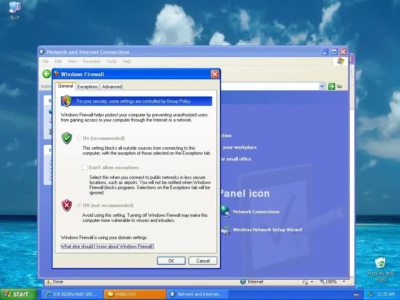Open the File menu
Screen dimensions: 400x300
45,61
